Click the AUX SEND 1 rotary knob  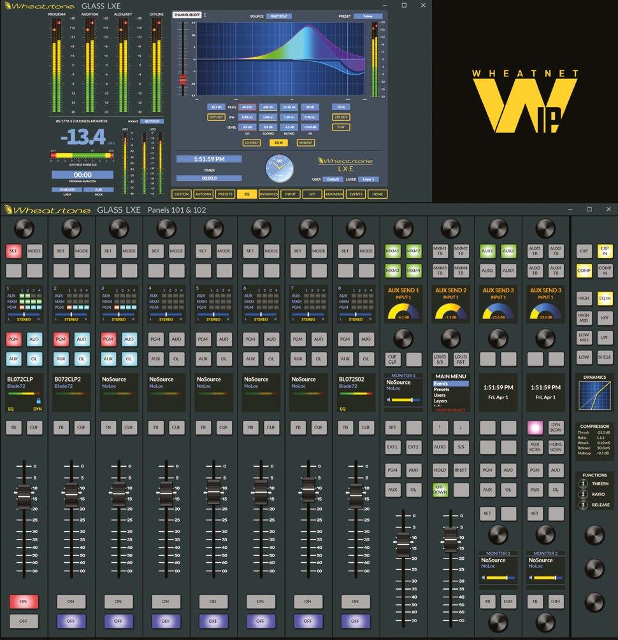tap(403, 339)
